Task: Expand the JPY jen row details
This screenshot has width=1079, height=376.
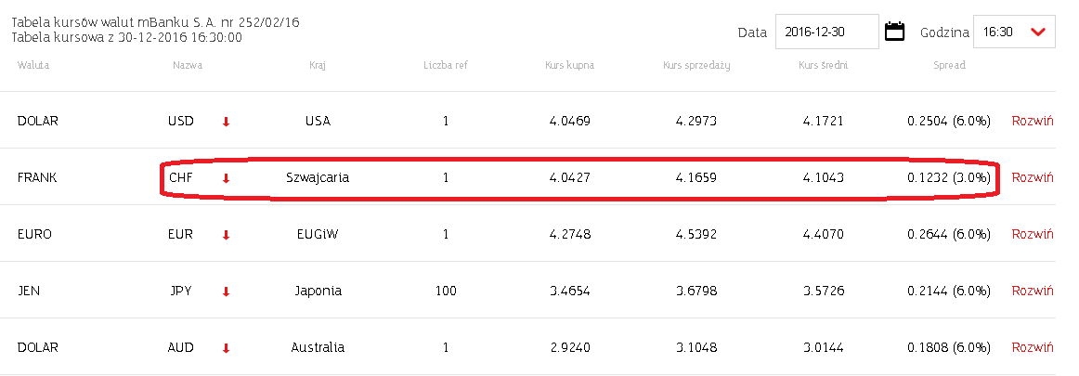Action: tap(1033, 291)
